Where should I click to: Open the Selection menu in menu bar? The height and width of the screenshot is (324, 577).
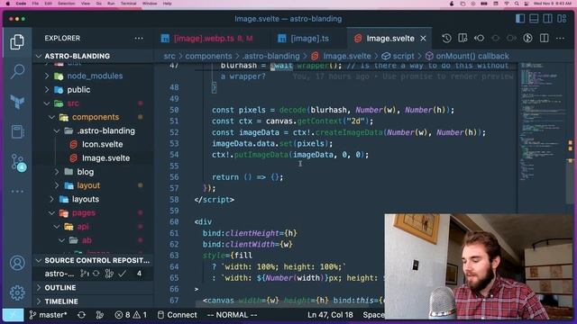pyautogui.click(x=67, y=4)
